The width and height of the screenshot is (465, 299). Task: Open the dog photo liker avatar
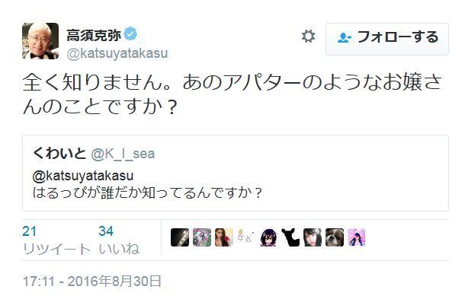(335, 237)
